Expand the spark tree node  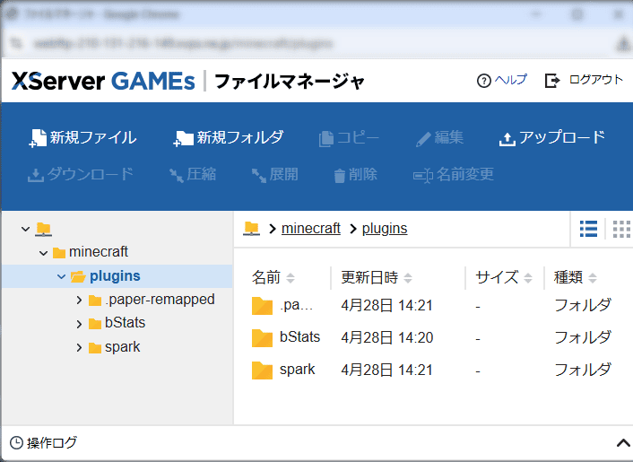click(x=79, y=348)
